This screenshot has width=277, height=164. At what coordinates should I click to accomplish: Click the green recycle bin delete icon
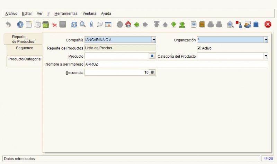(46, 24)
